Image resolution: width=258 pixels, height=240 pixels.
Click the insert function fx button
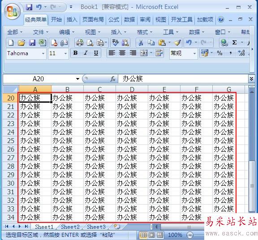tap(113, 79)
